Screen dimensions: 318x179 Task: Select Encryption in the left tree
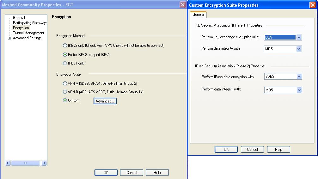click(x=21, y=28)
